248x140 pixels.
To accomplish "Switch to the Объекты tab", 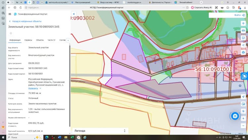I will point(40,40).
